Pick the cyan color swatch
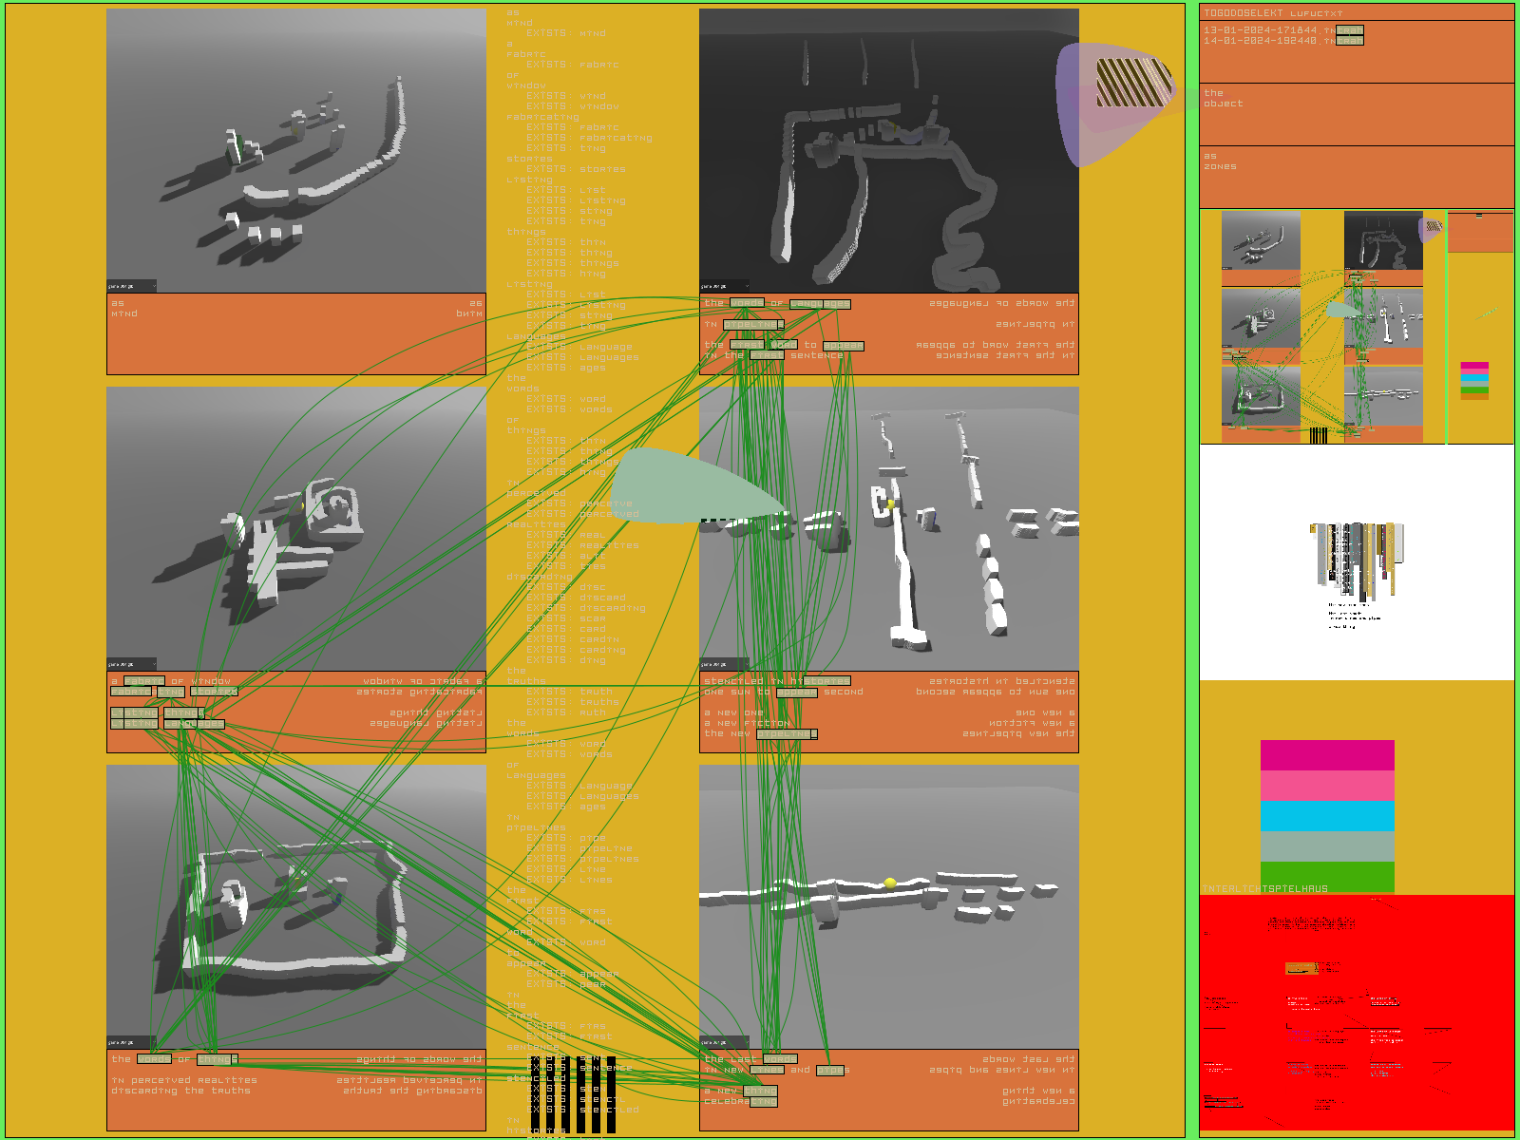Viewport: 1520px width, 1140px height. 1326,816
